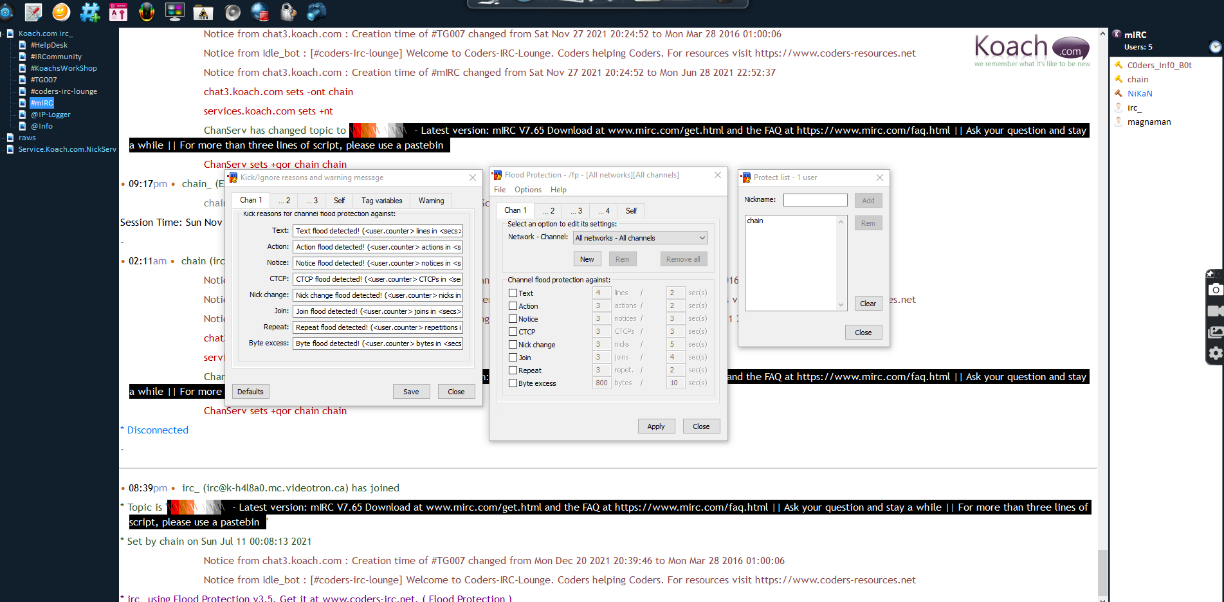
Task: Open the wrench and screwdriver options icon
Action: click(33, 12)
